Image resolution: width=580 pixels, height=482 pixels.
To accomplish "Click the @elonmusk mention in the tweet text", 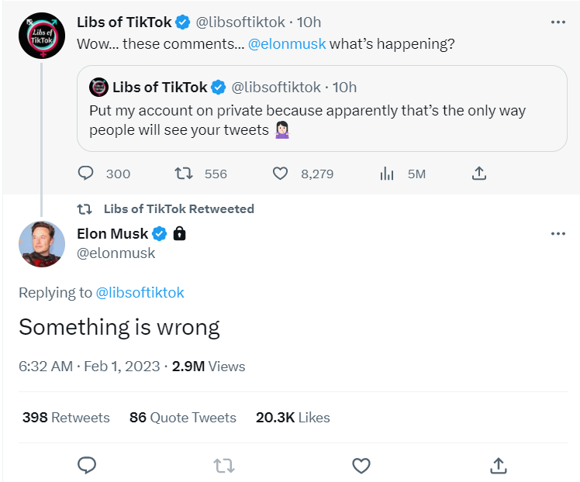I will 287,44.
